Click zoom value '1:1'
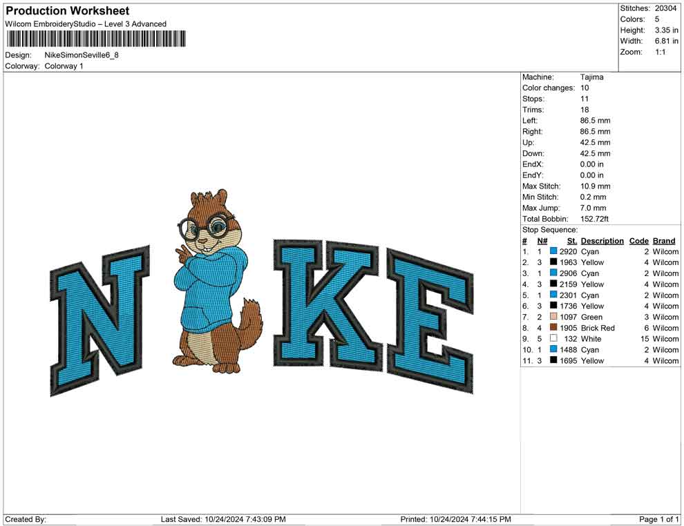Screen dimensions: 684x526 tap(661, 52)
